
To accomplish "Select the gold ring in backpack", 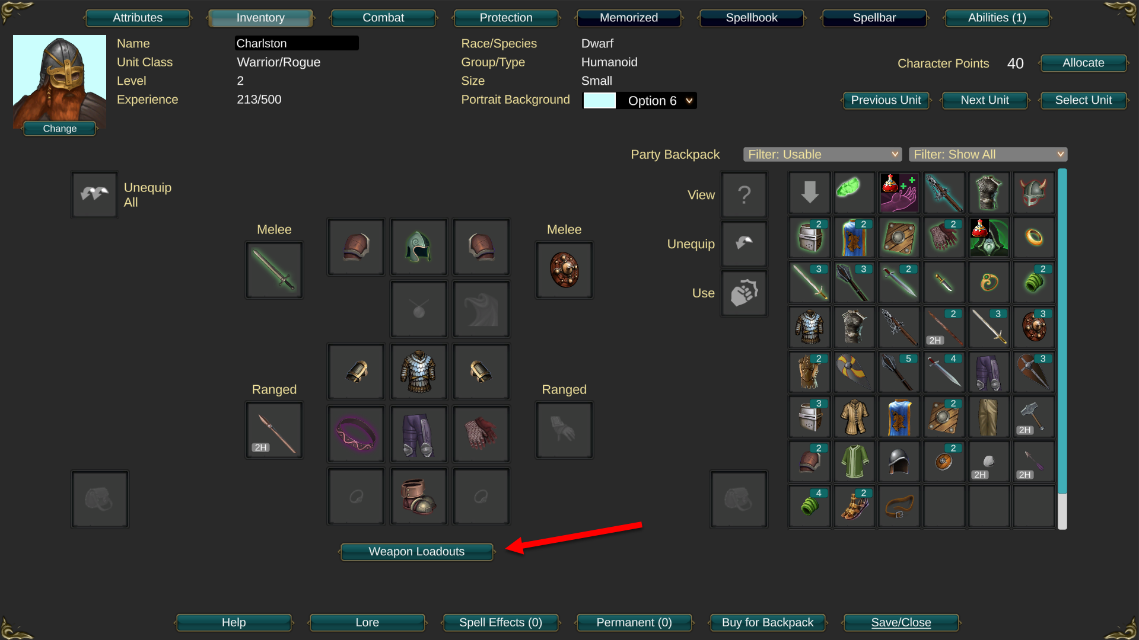I will (x=1034, y=238).
